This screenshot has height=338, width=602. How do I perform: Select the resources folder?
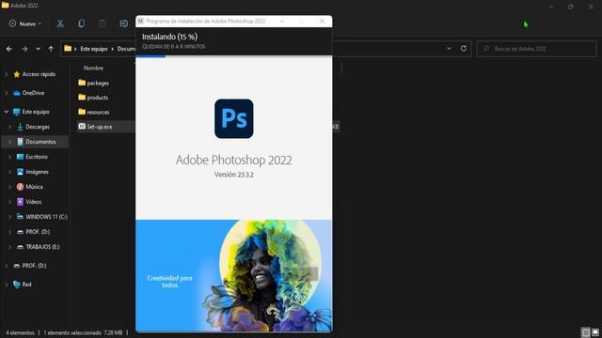[98, 112]
